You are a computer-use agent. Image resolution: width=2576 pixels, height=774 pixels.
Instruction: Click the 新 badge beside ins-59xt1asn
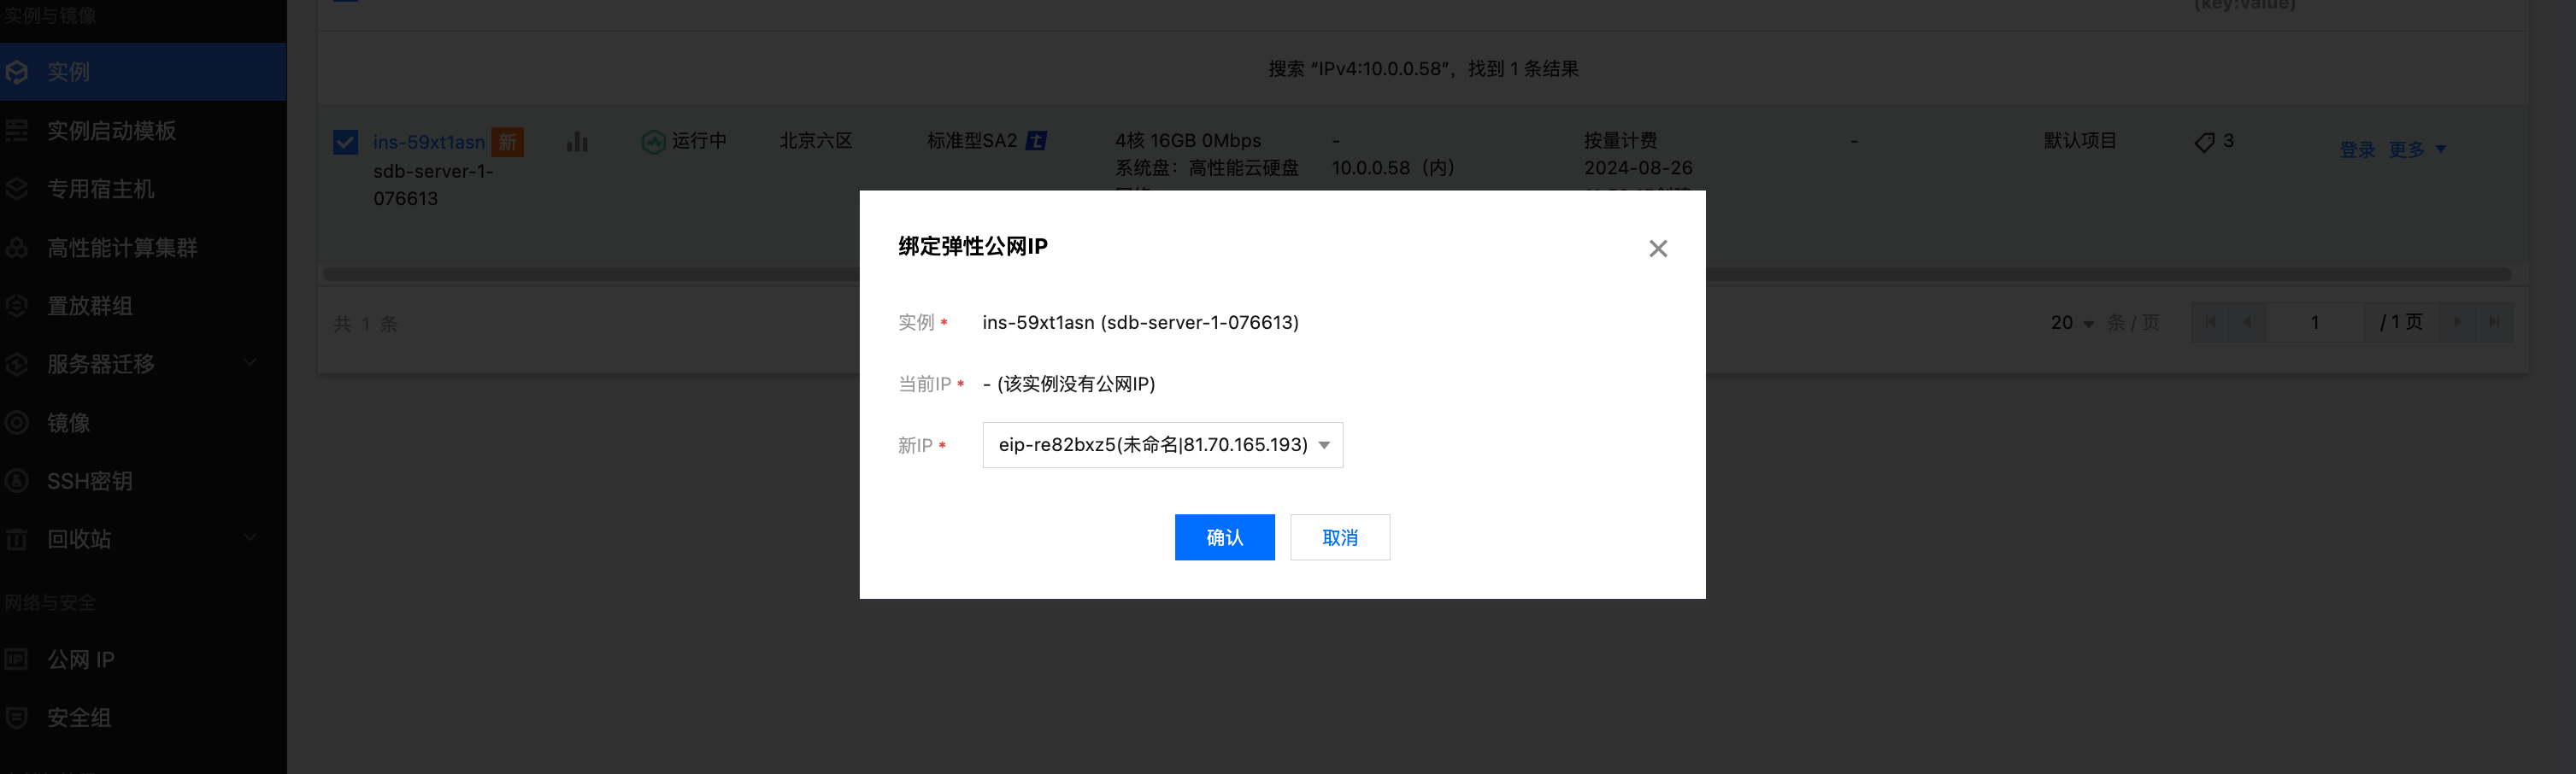pyautogui.click(x=508, y=142)
